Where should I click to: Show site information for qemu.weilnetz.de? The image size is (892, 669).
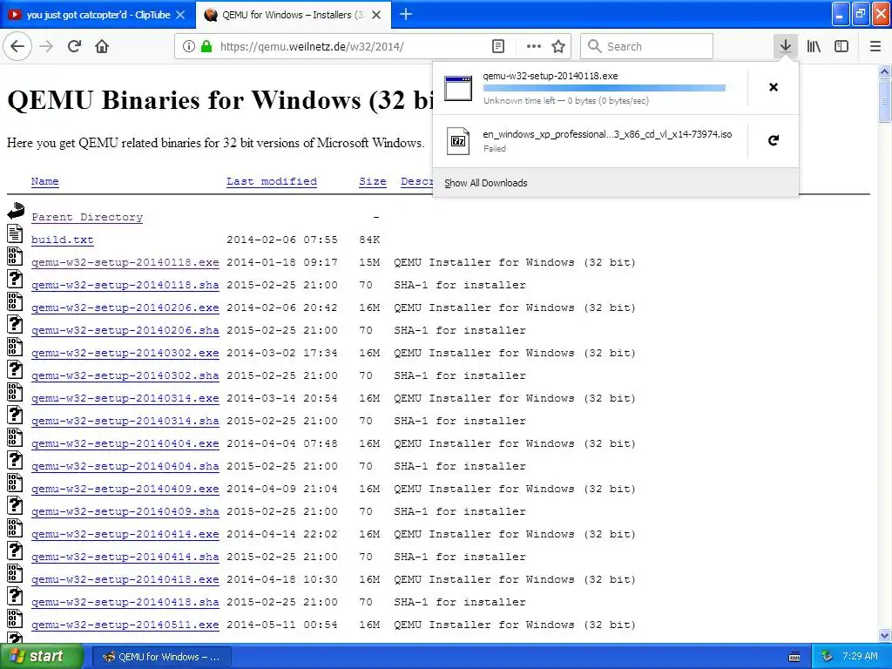pyautogui.click(x=189, y=47)
